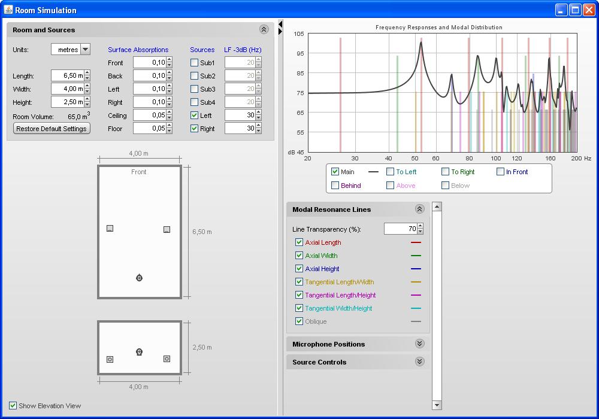Expand the Source Controls section

pyautogui.click(x=419, y=362)
